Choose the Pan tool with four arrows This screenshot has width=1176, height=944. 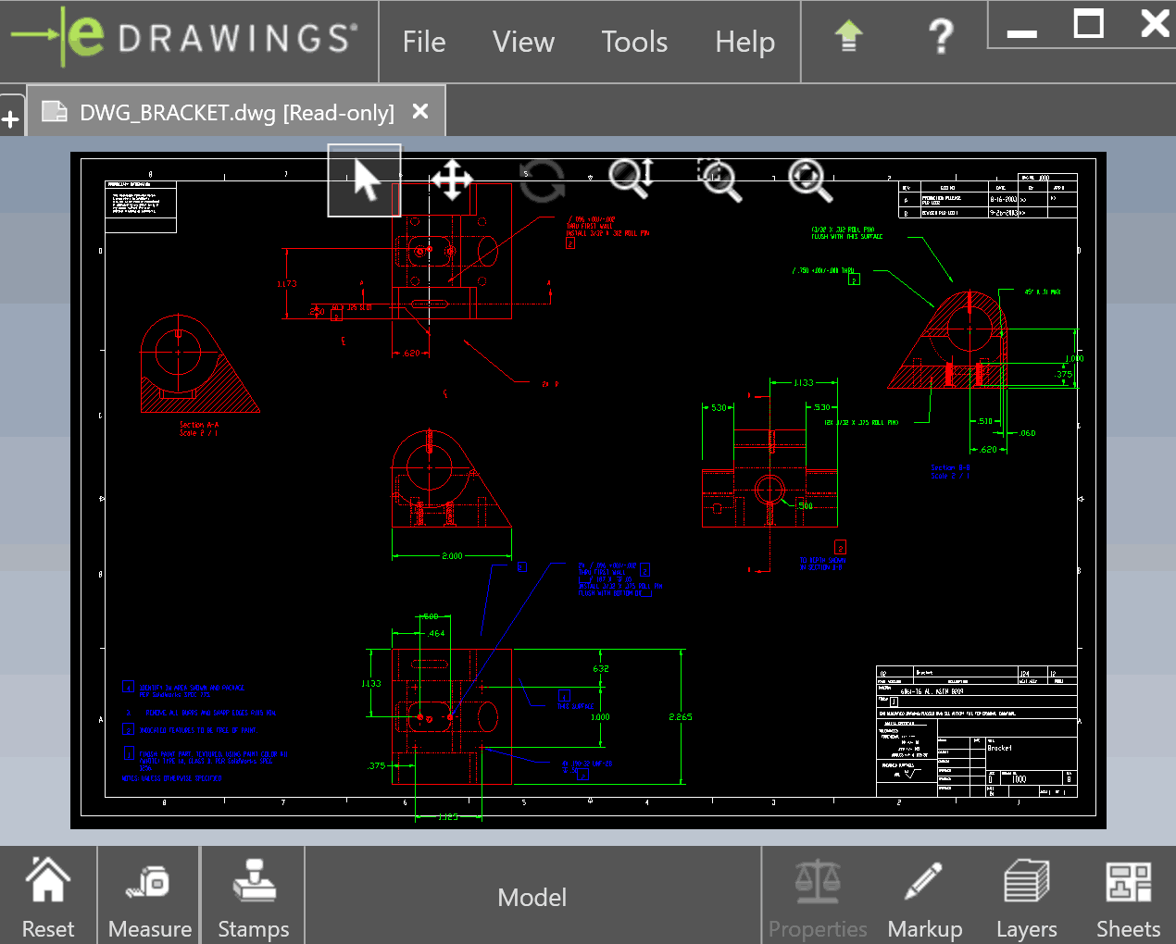click(x=452, y=180)
